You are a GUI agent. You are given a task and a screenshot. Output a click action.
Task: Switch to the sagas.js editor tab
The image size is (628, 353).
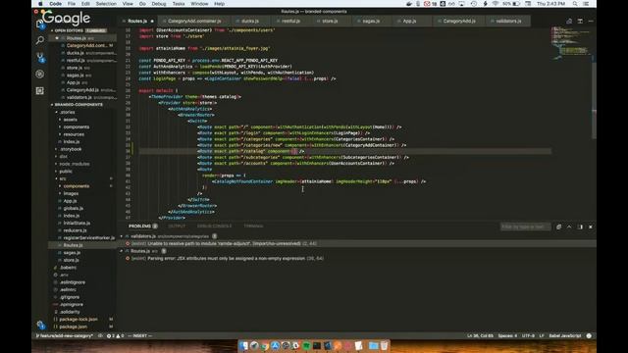371,21
